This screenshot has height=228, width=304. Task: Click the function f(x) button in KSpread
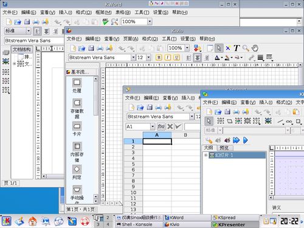click(x=161, y=126)
